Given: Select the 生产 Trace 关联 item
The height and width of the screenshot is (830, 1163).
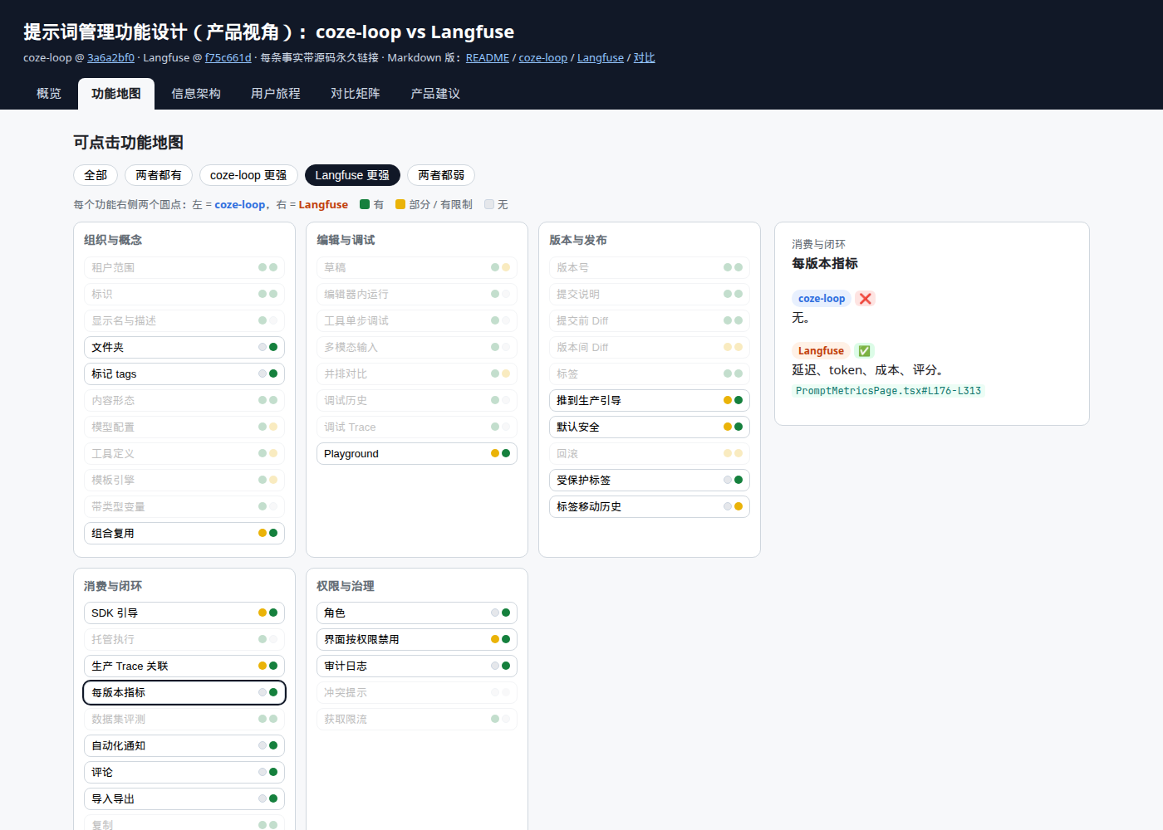Looking at the screenshot, I should point(184,666).
